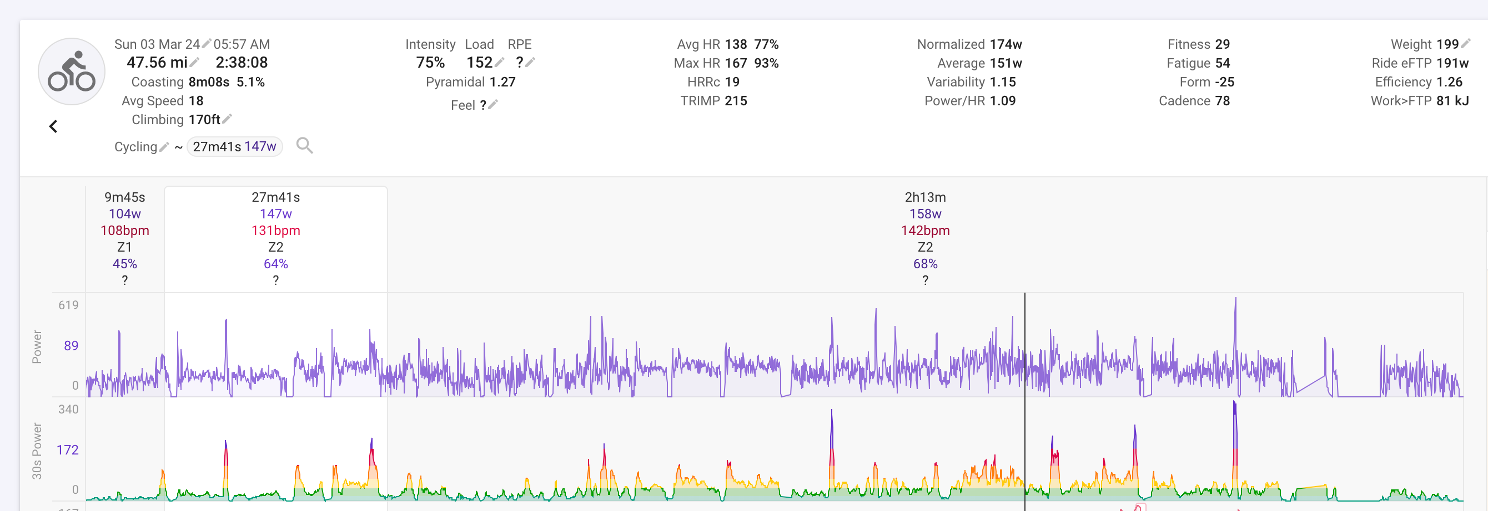Click the Variability 1.15 value
The image size is (1488, 511).
(1002, 82)
